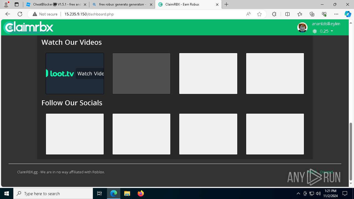
Task: Click the Type here to search box
Action: pos(53,193)
